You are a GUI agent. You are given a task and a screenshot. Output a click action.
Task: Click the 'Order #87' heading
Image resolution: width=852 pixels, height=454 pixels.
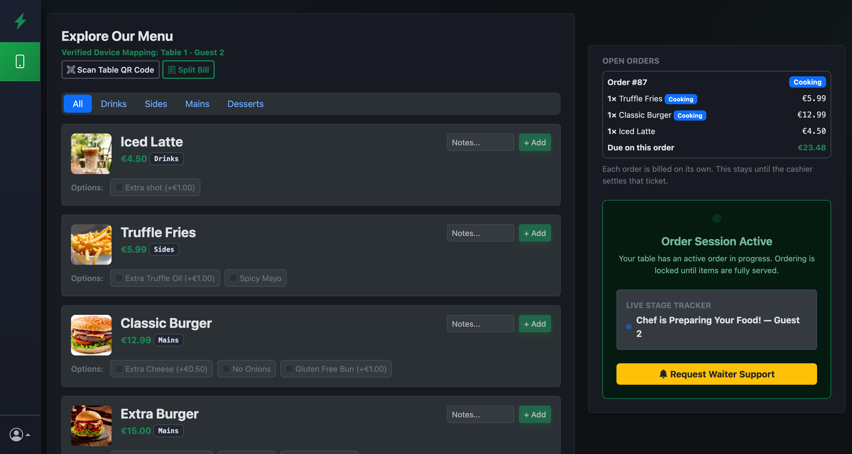tap(627, 82)
